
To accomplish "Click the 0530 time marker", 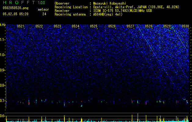I will click(185, 26).
